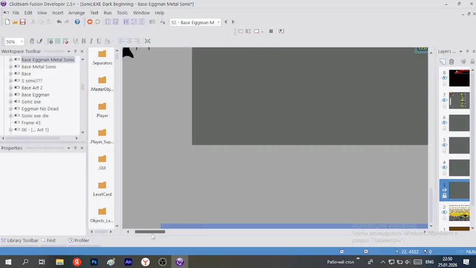Apply bold text formatting

click(x=84, y=41)
